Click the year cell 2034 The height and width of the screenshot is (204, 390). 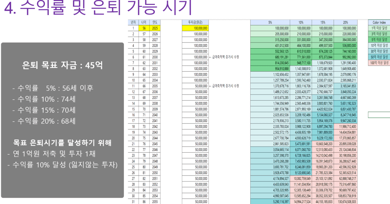155,80
